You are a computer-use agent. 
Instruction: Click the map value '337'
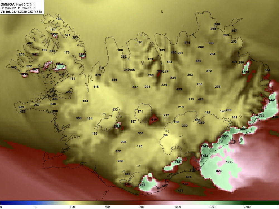tap(135, 87)
